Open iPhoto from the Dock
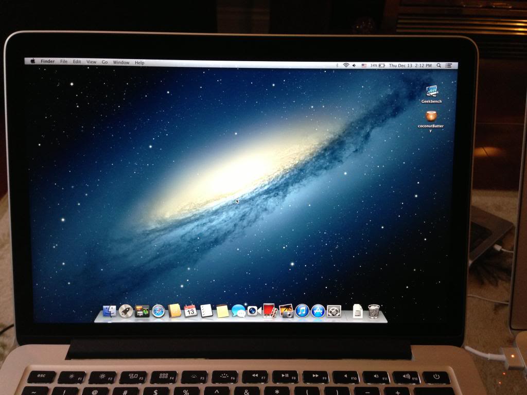527x395 pixels. [x=286, y=311]
